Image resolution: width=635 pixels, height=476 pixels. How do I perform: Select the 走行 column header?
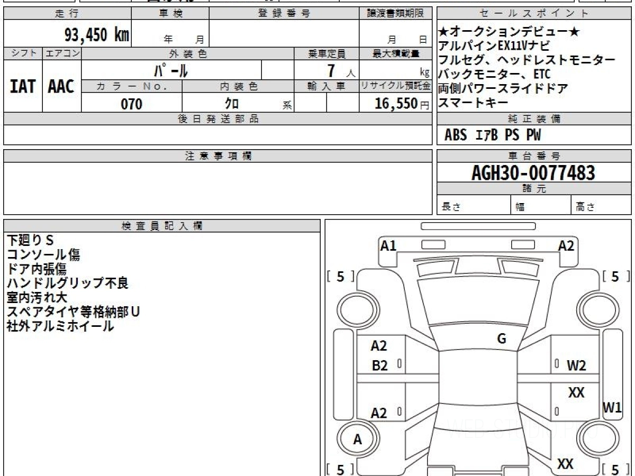67,14
